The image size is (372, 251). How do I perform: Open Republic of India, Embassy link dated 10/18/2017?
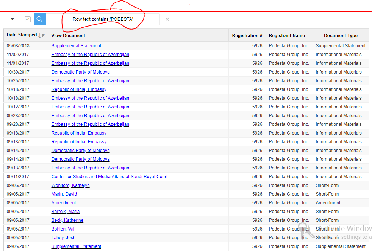point(79,89)
